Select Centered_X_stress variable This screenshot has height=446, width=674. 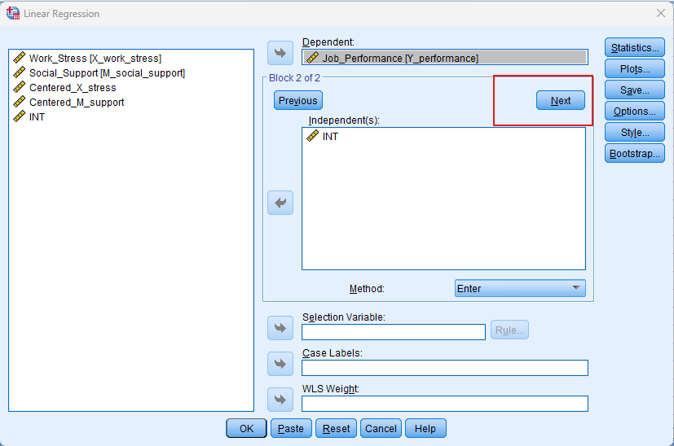(x=72, y=88)
